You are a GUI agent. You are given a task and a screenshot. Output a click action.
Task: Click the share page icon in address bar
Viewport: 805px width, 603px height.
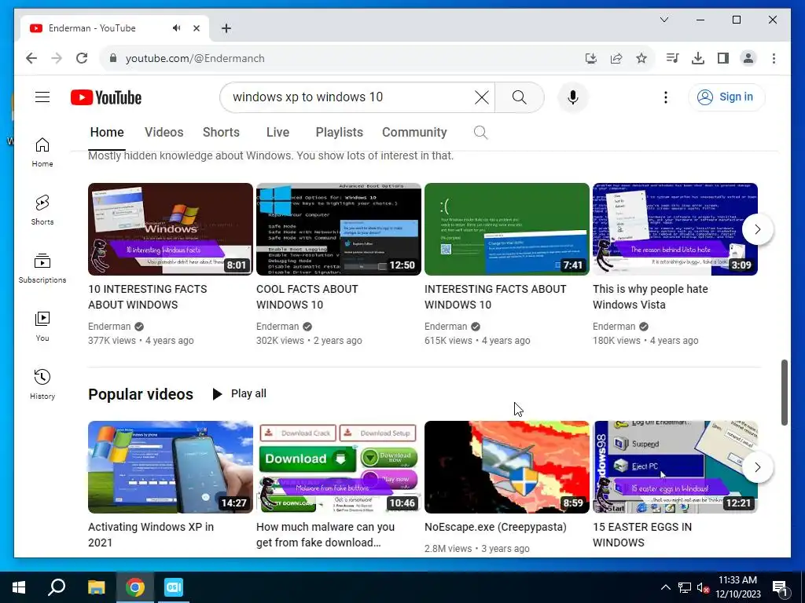coord(616,58)
